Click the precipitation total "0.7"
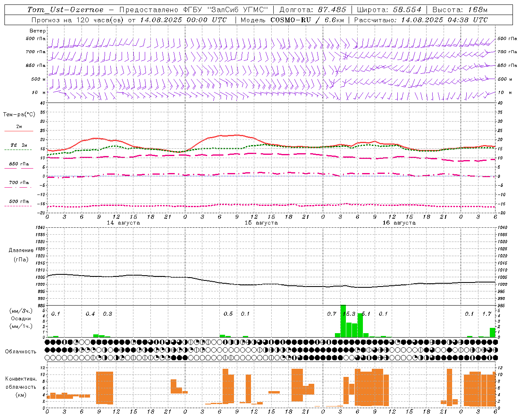 point(332,314)
